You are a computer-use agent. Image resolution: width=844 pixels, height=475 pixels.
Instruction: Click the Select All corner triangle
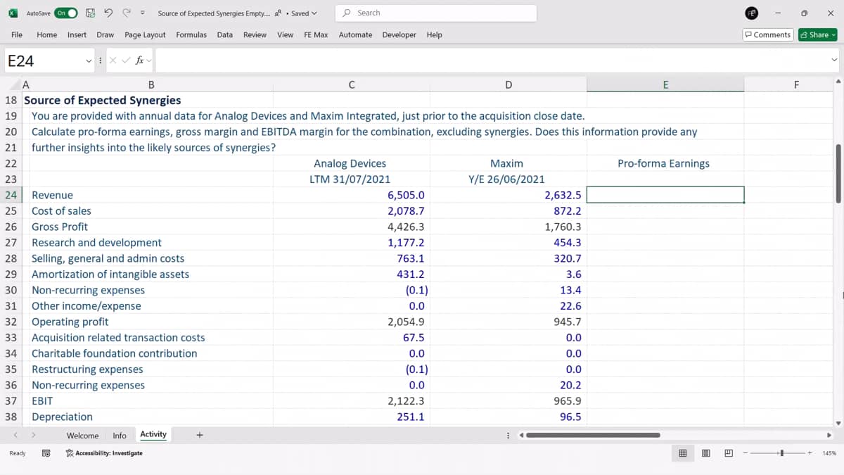[16, 85]
